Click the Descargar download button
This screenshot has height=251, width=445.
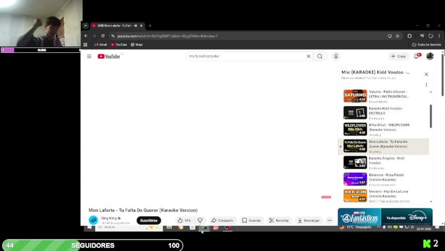(x=309, y=220)
